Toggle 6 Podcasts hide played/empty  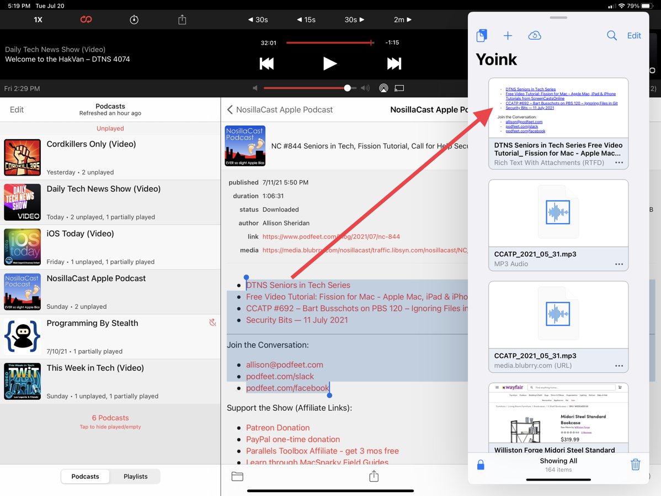click(110, 421)
